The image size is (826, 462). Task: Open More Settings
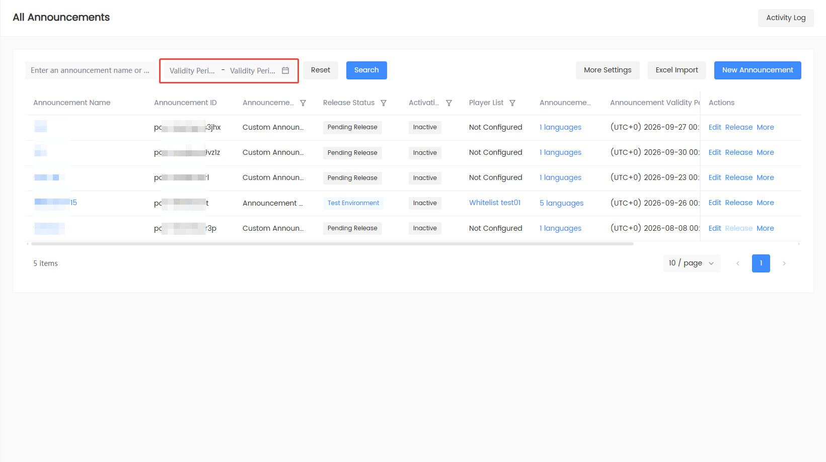[x=608, y=70]
